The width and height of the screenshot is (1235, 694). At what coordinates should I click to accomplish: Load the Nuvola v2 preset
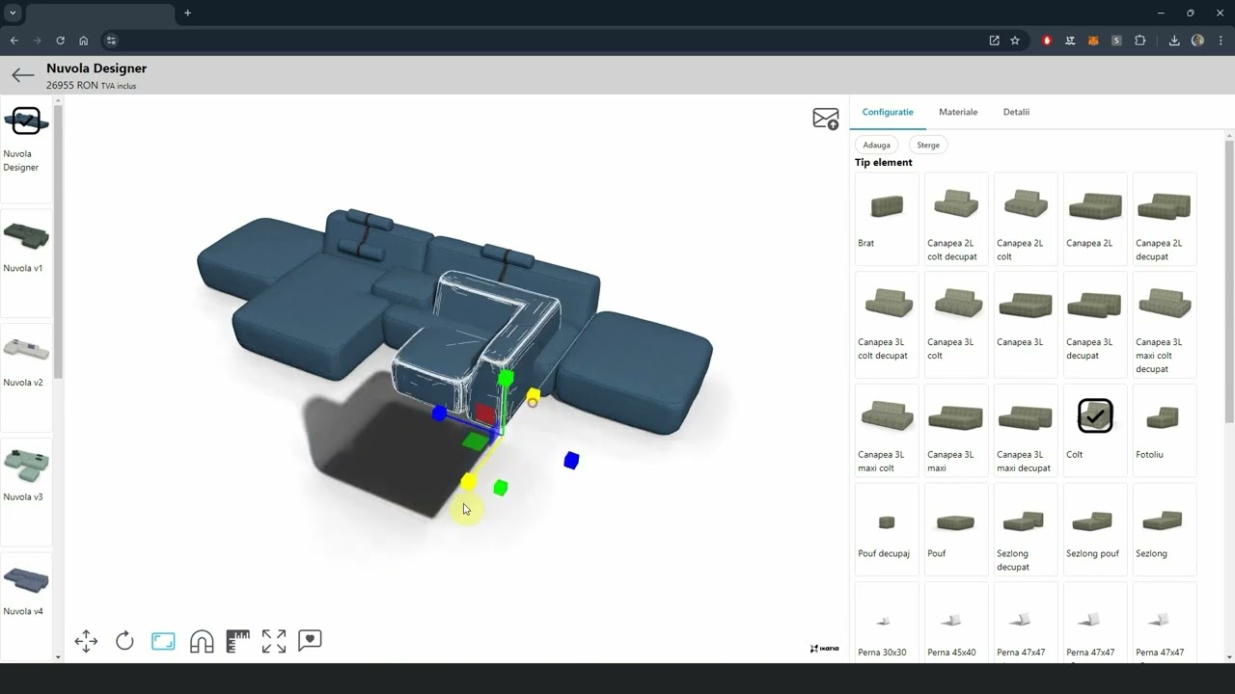pyautogui.click(x=26, y=377)
